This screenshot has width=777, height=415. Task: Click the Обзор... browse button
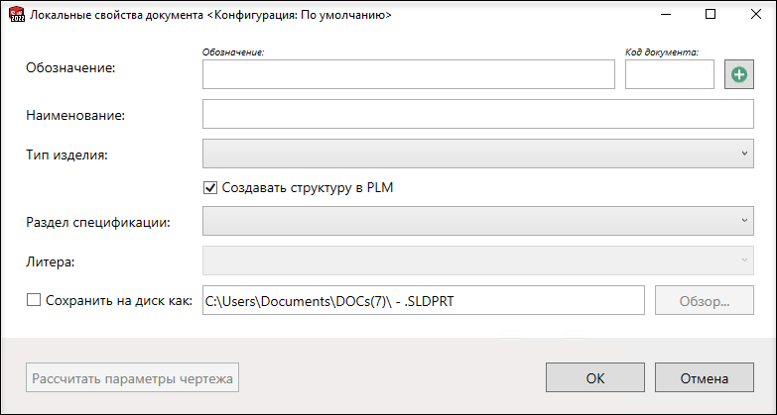click(705, 300)
